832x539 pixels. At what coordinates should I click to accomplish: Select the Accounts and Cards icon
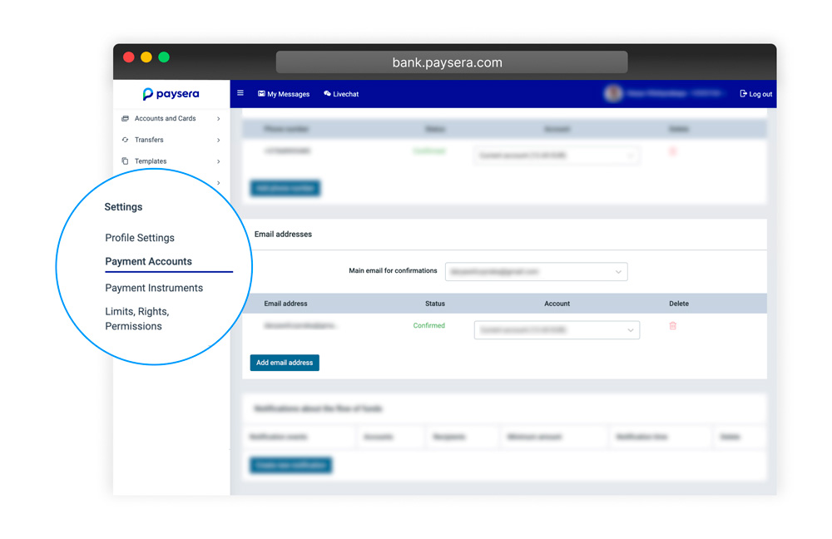125,119
